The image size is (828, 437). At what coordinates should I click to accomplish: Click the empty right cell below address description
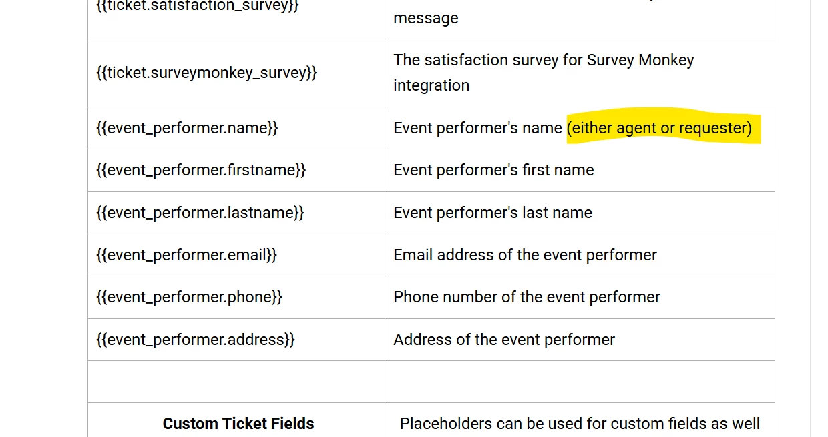coord(580,382)
